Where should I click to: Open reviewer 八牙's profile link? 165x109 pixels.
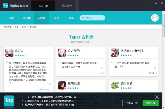coord(102,73)
